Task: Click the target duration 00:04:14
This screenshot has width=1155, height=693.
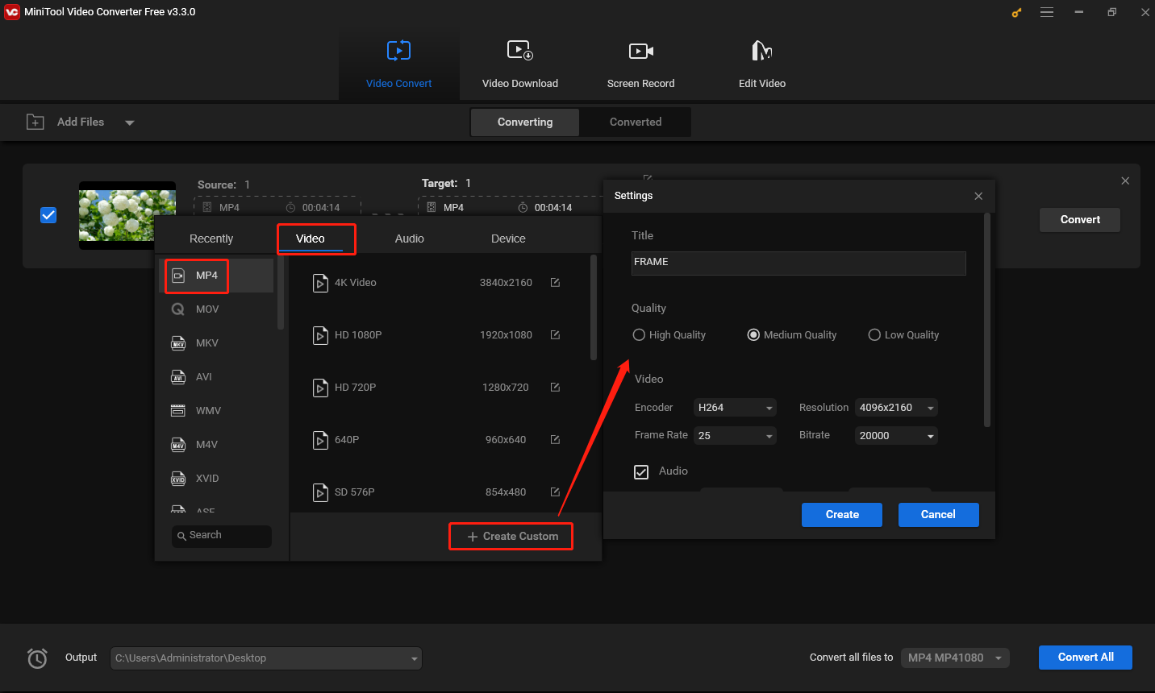Action: coord(553,208)
